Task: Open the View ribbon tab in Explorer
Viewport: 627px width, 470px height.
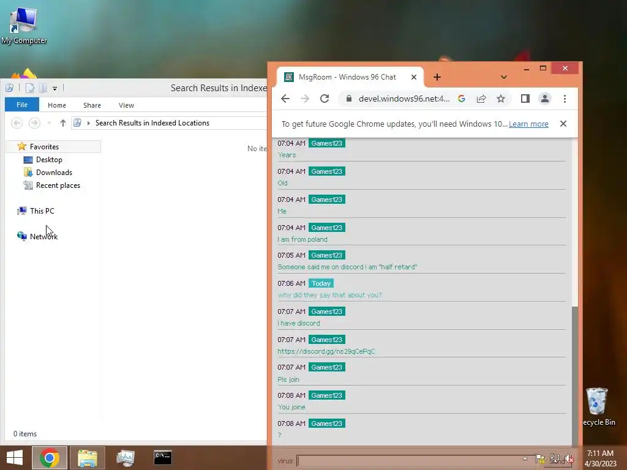Action: tap(126, 105)
